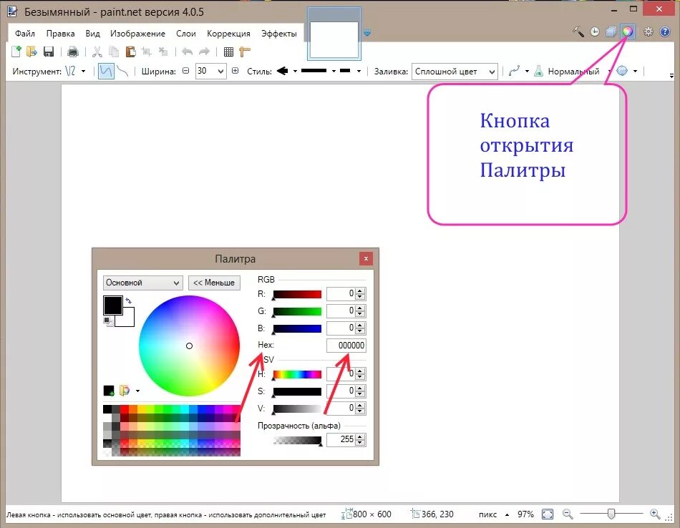Click the Colors palette window button

tap(628, 31)
